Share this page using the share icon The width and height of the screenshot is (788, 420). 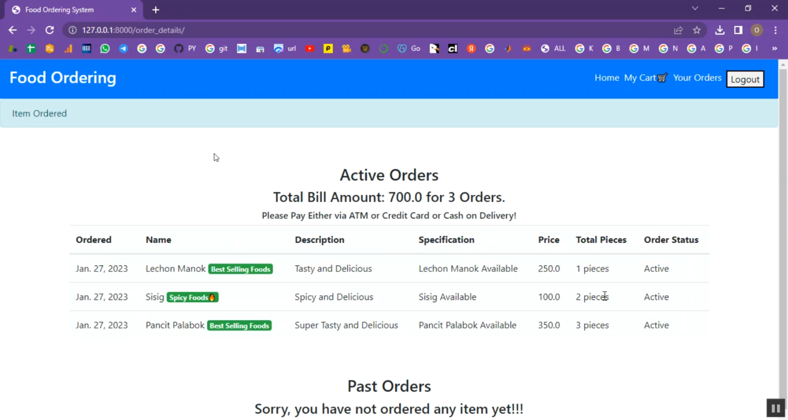678,30
